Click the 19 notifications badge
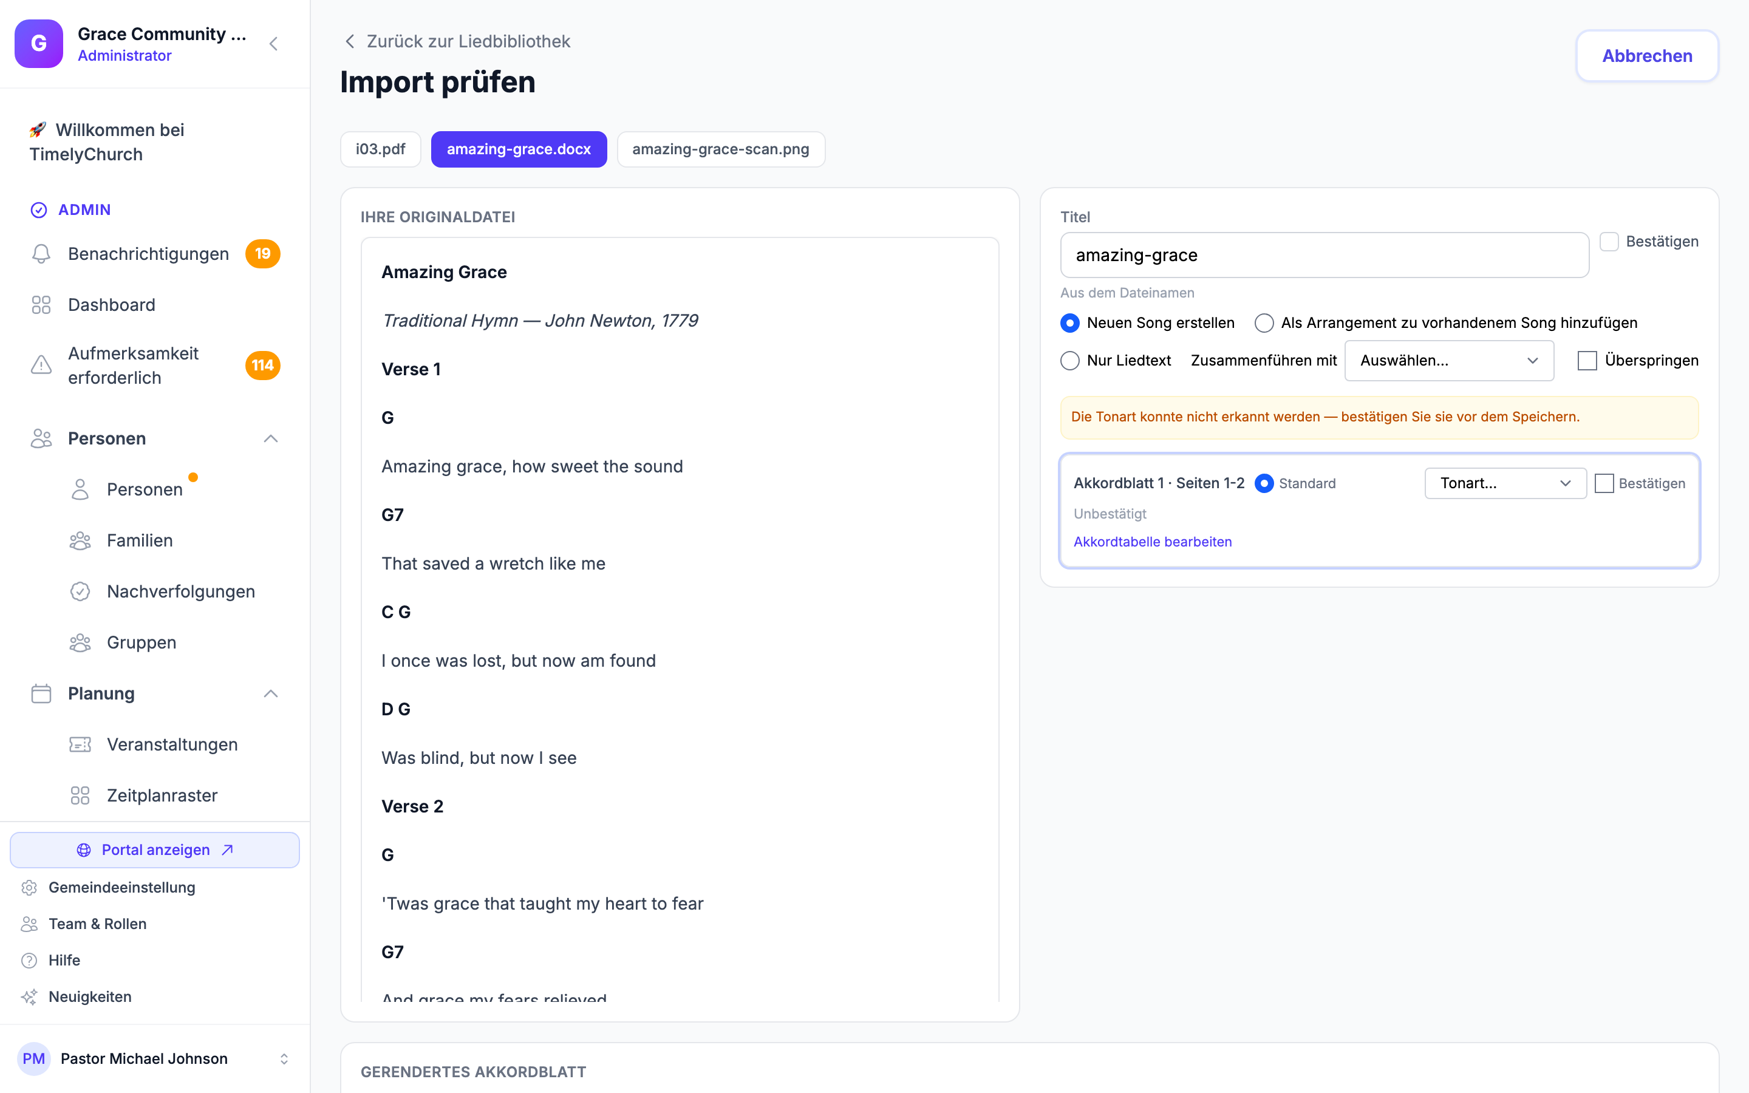Image resolution: width=1749 pixels, height=1093 pixels. (x=262, y=254)
